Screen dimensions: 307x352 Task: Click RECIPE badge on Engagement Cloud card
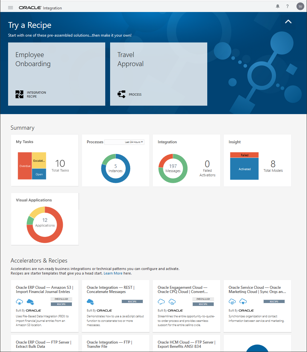click(203, 304)
